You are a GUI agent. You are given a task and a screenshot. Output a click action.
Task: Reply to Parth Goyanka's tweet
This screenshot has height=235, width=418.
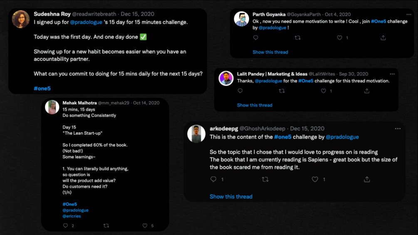tap(256, 38)
